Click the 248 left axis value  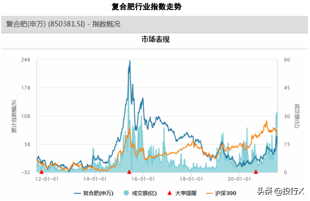pyautogui.click(x=26, y=60)
